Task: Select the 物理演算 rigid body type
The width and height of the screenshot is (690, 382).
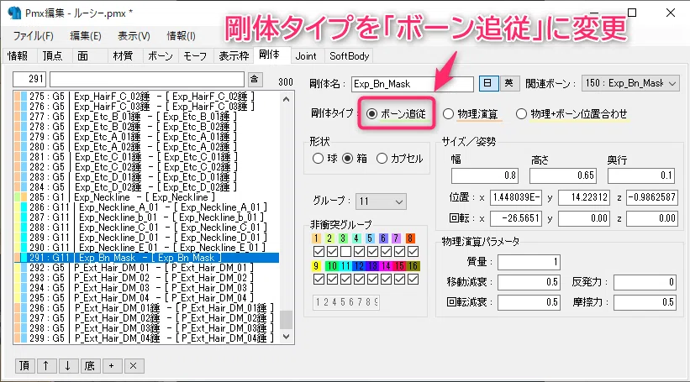Action: coord(470,114)
